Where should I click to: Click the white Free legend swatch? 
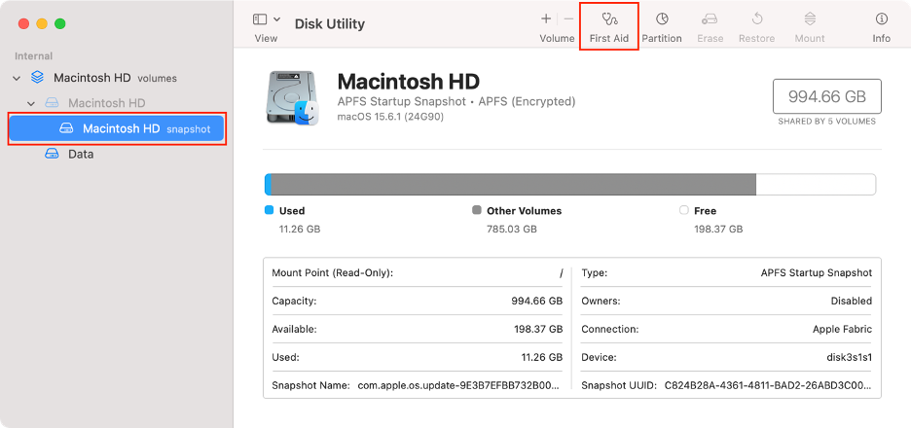[x=684, y=210]
